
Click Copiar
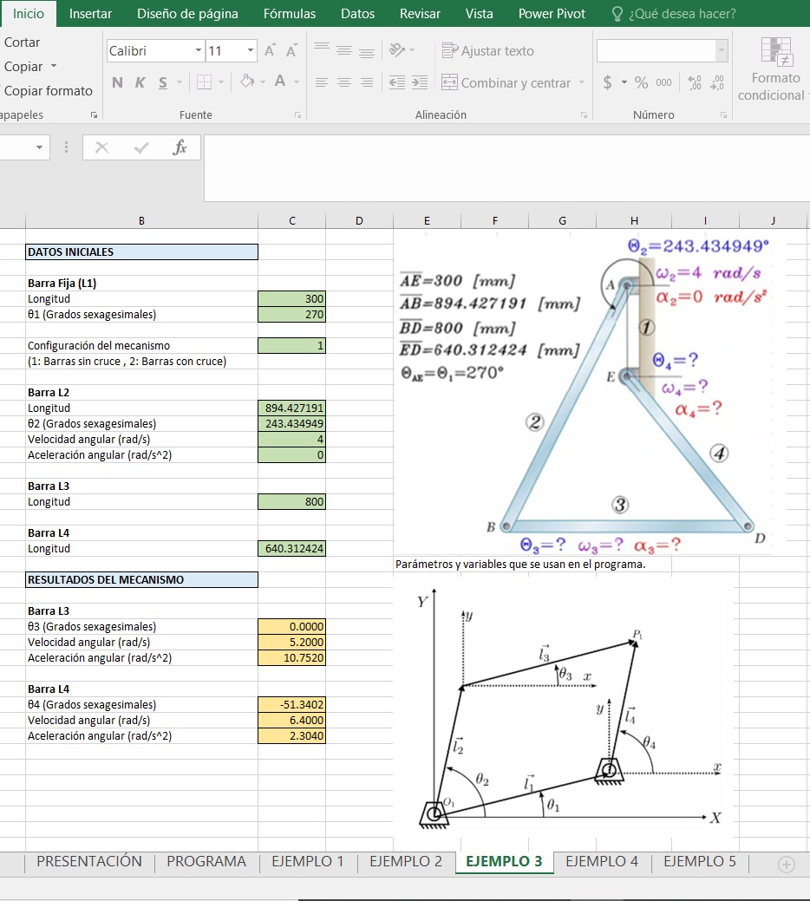point(23,67)
